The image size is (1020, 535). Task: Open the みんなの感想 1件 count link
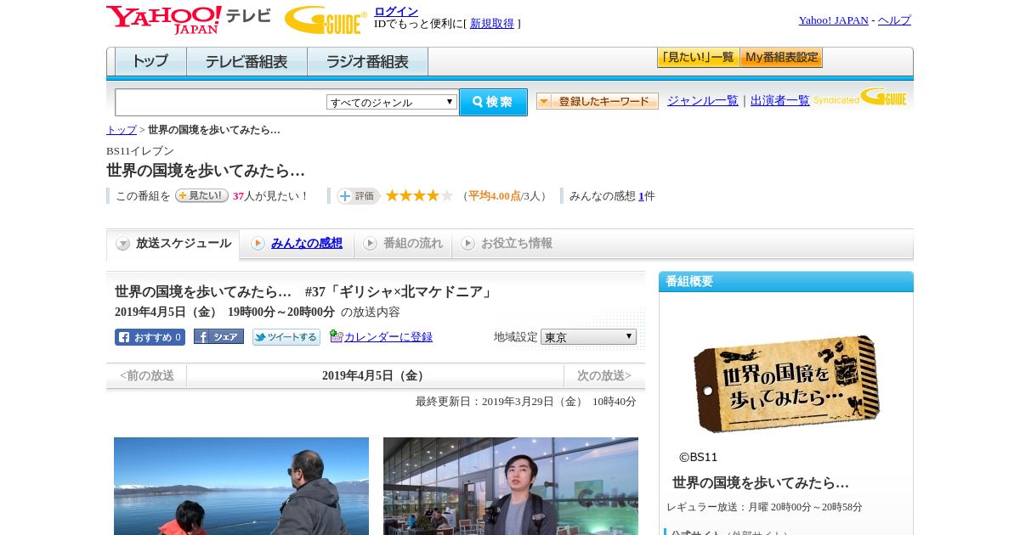(x=641, y=196)
